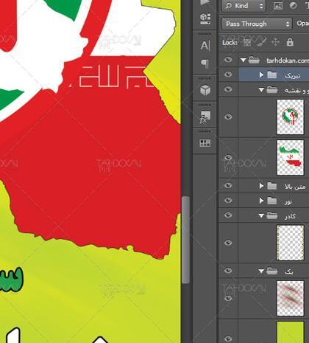
Task: Open the Pass Through blend mode dropdown
Action: click(257, 24)
